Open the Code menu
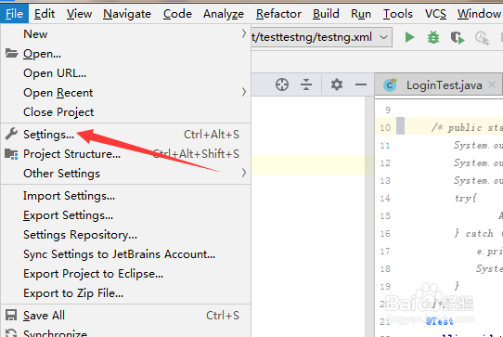Viewport: 503px width, 337px height. point(177,14)
